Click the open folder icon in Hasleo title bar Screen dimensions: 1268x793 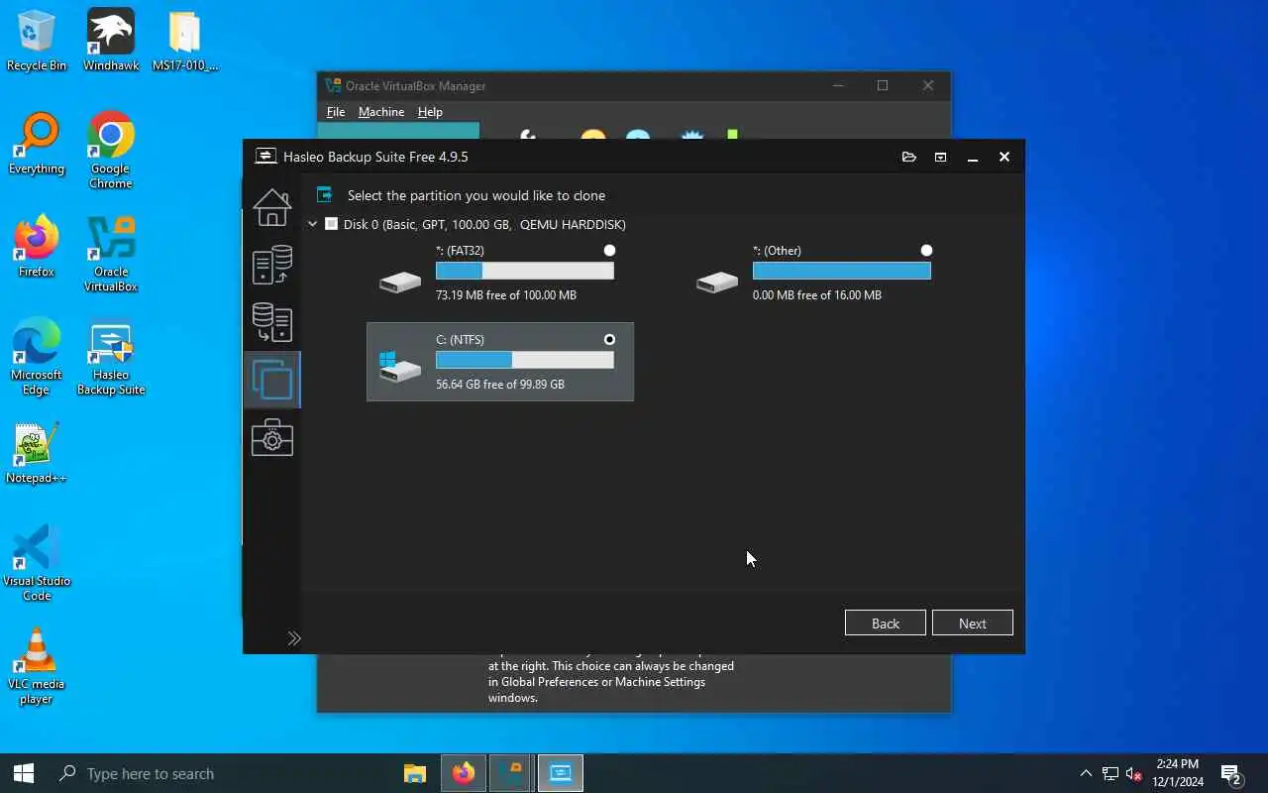(x=908, y=157)
